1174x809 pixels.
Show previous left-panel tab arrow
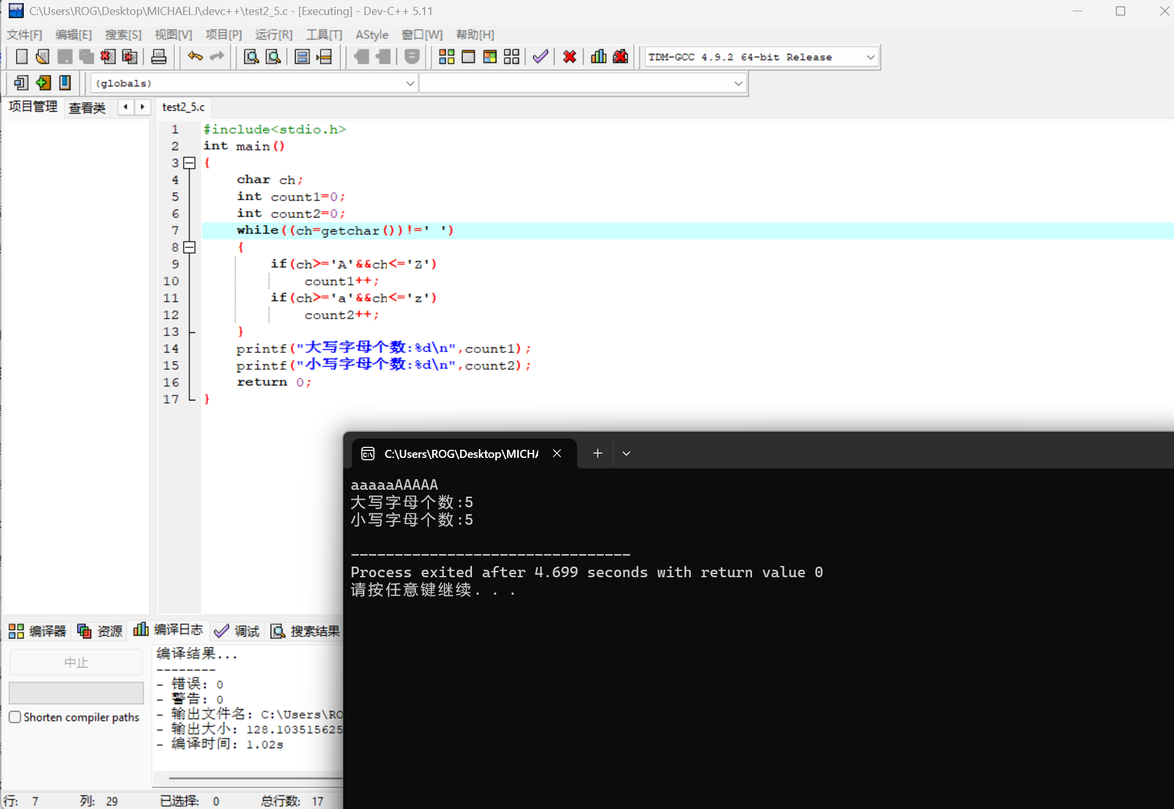(x=126, y=107)
